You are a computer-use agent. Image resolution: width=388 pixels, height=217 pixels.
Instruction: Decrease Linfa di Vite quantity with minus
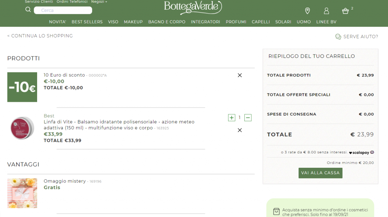[x=248, y=118]
